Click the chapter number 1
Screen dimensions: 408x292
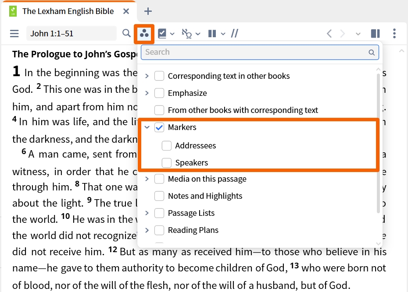click(x=16, y=71)
